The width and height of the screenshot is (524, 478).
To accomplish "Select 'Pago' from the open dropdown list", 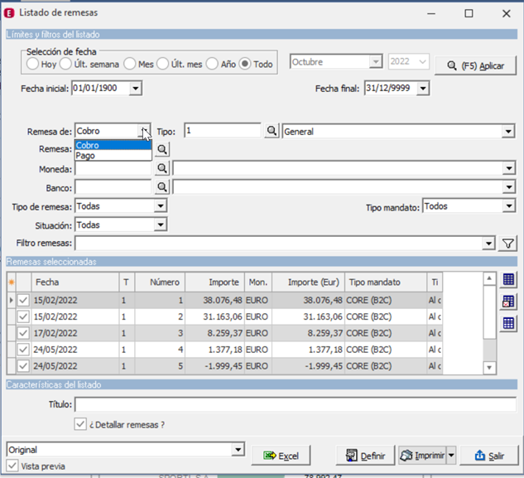I will point(86,156).
